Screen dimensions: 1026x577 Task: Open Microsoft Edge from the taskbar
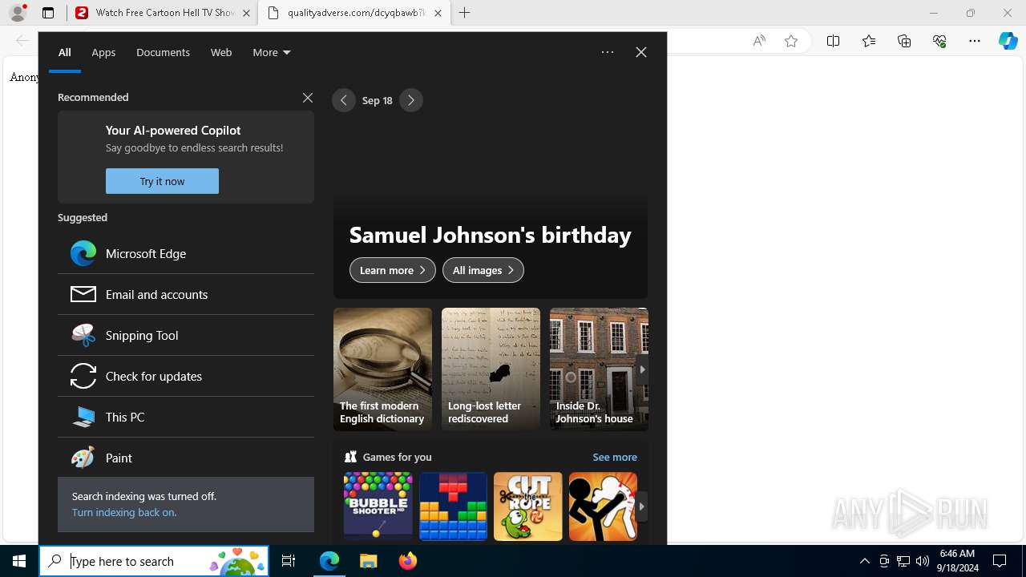pyautogui.click(x=329, y=561)
